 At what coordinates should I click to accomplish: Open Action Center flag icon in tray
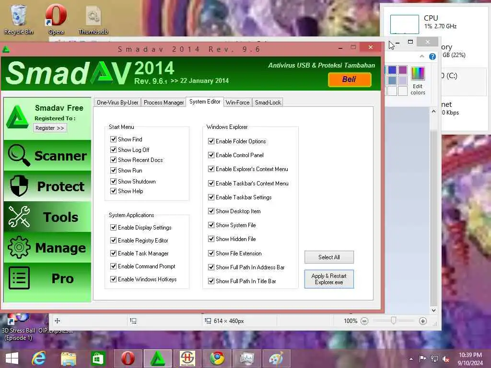click(x=422, y=359)
